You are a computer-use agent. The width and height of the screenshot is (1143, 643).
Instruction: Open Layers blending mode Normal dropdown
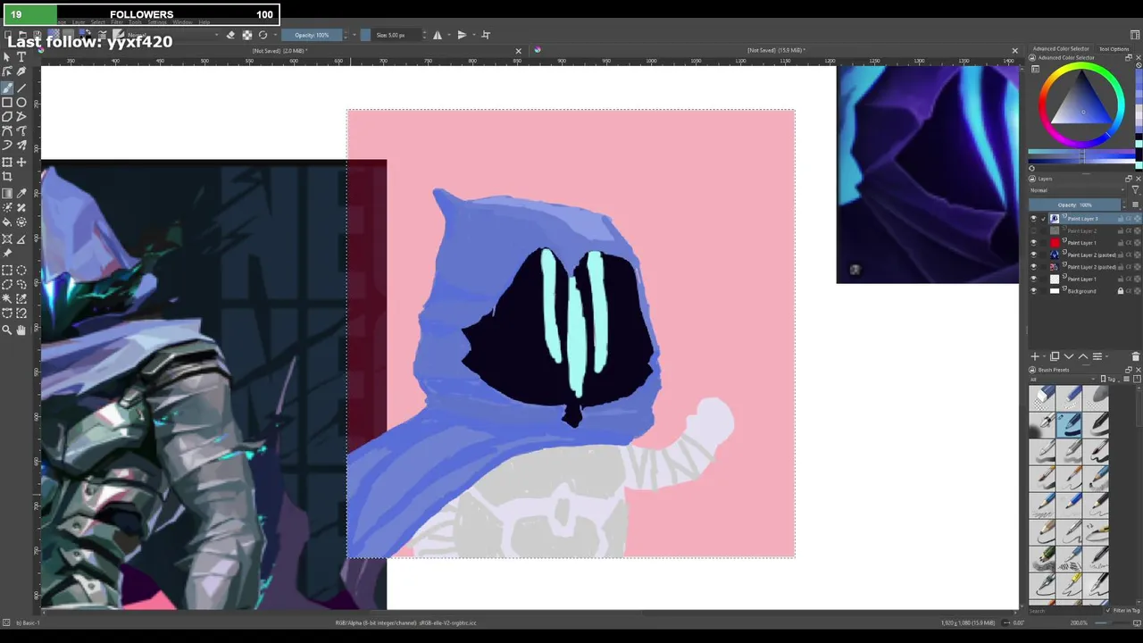coord(1078,190)
